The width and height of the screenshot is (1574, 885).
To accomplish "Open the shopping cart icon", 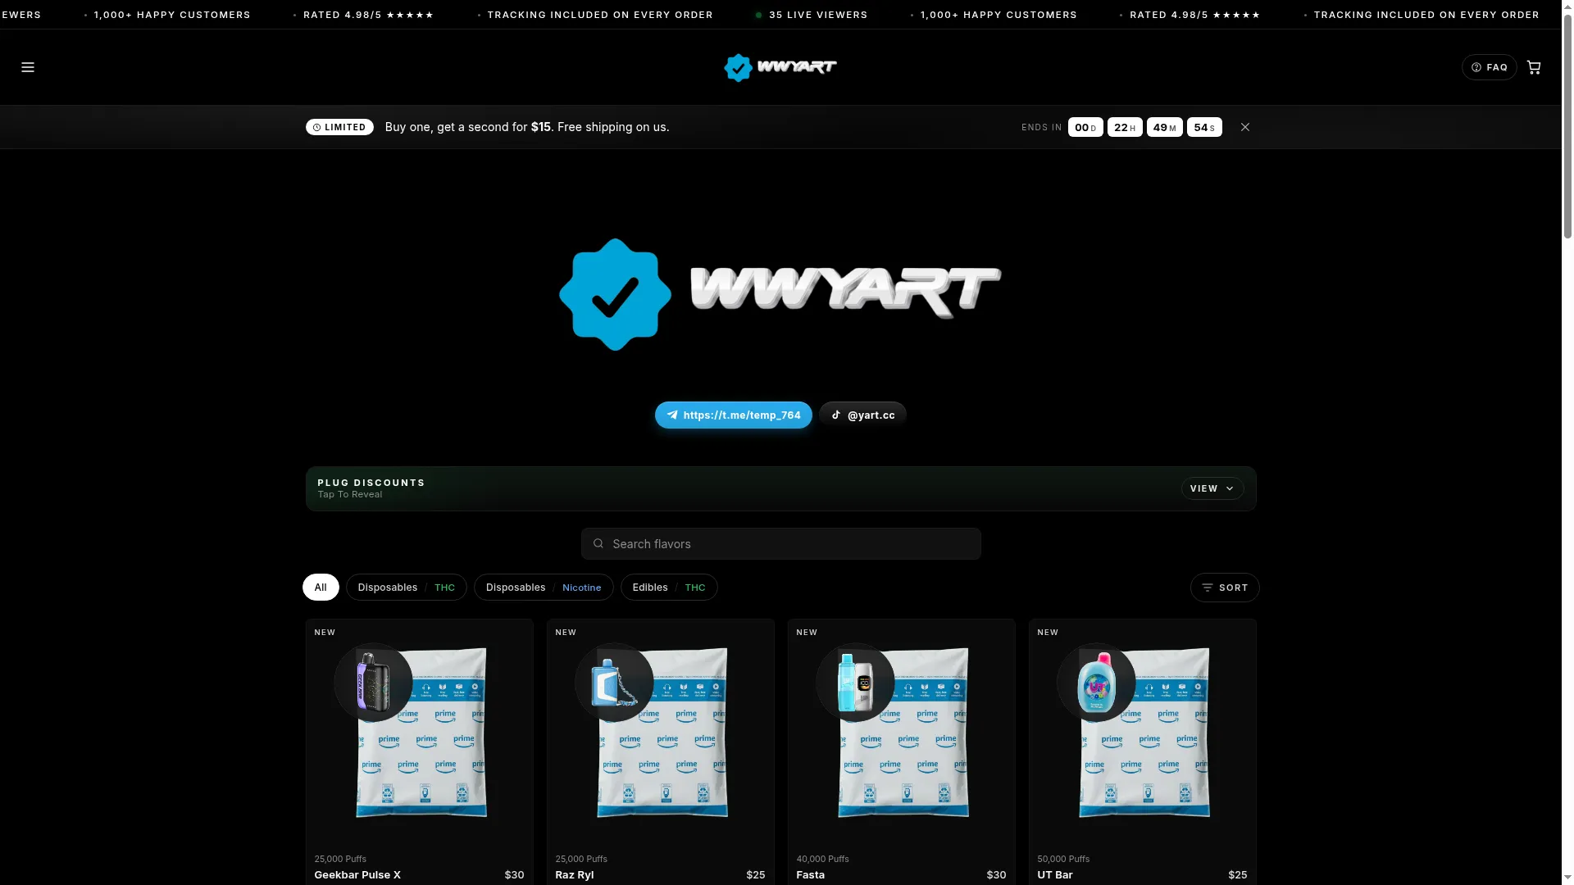I will [x=1534, y=67].
